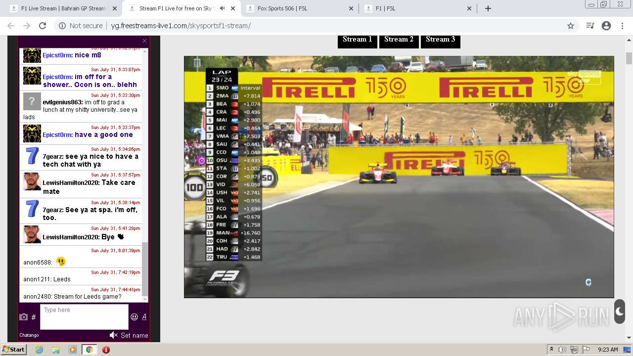This screenshot has width=633, height=356.
Task: Click the page scrollbar up arrow
Action: (629, 41)
